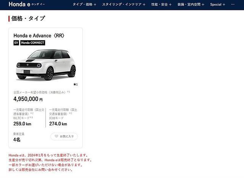The width and height of the screenshot is (244, 178).
Task: Open the Special menu item
Action: pos(218,5)
